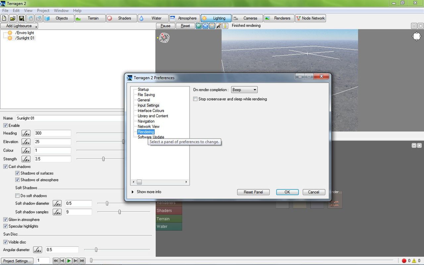Open the Shaders layout

point(122,18)
